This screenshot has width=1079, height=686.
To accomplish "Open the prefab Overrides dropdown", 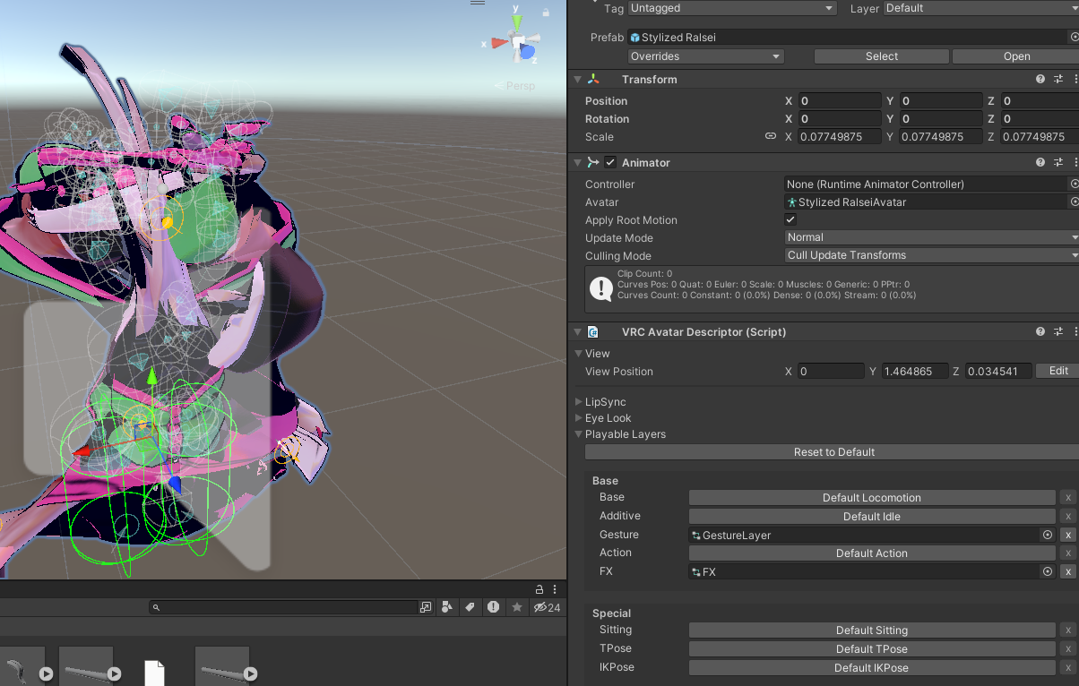I will 706,56.
